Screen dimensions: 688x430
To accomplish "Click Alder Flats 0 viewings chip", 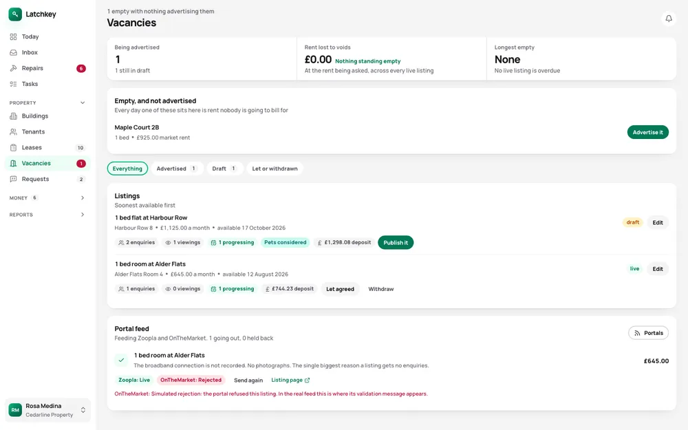I will point(182,289).
